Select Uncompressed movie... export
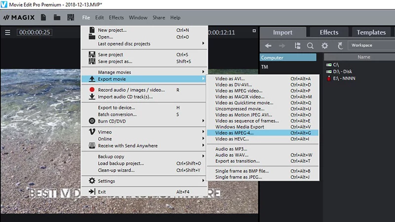The image size is (395, 222). pos(263,109)
